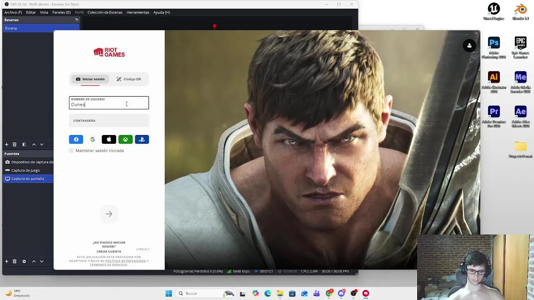Open Perfil menu in OBS
Screen dimensions: 534x300
click(x=79, y=12)
